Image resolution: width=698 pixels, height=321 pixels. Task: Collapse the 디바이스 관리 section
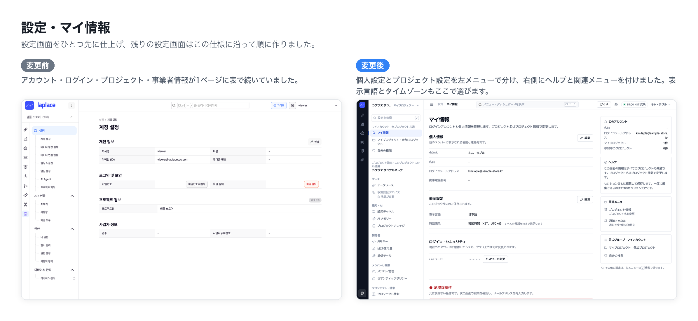click(x=72, y=270)
